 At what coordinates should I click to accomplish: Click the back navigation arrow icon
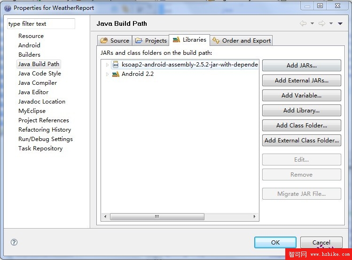[303, 23]
